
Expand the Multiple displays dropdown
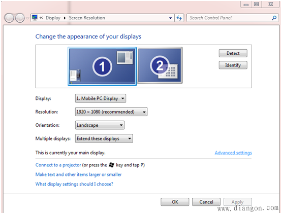point(104,138)
